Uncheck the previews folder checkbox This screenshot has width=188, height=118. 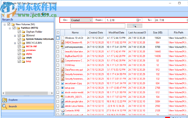19,50
